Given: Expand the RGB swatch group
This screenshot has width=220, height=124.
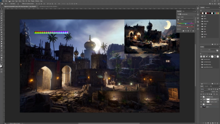Looking at the screenshot, I should (x=201, y=16).
